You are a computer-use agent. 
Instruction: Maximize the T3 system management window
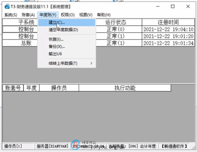173,6
